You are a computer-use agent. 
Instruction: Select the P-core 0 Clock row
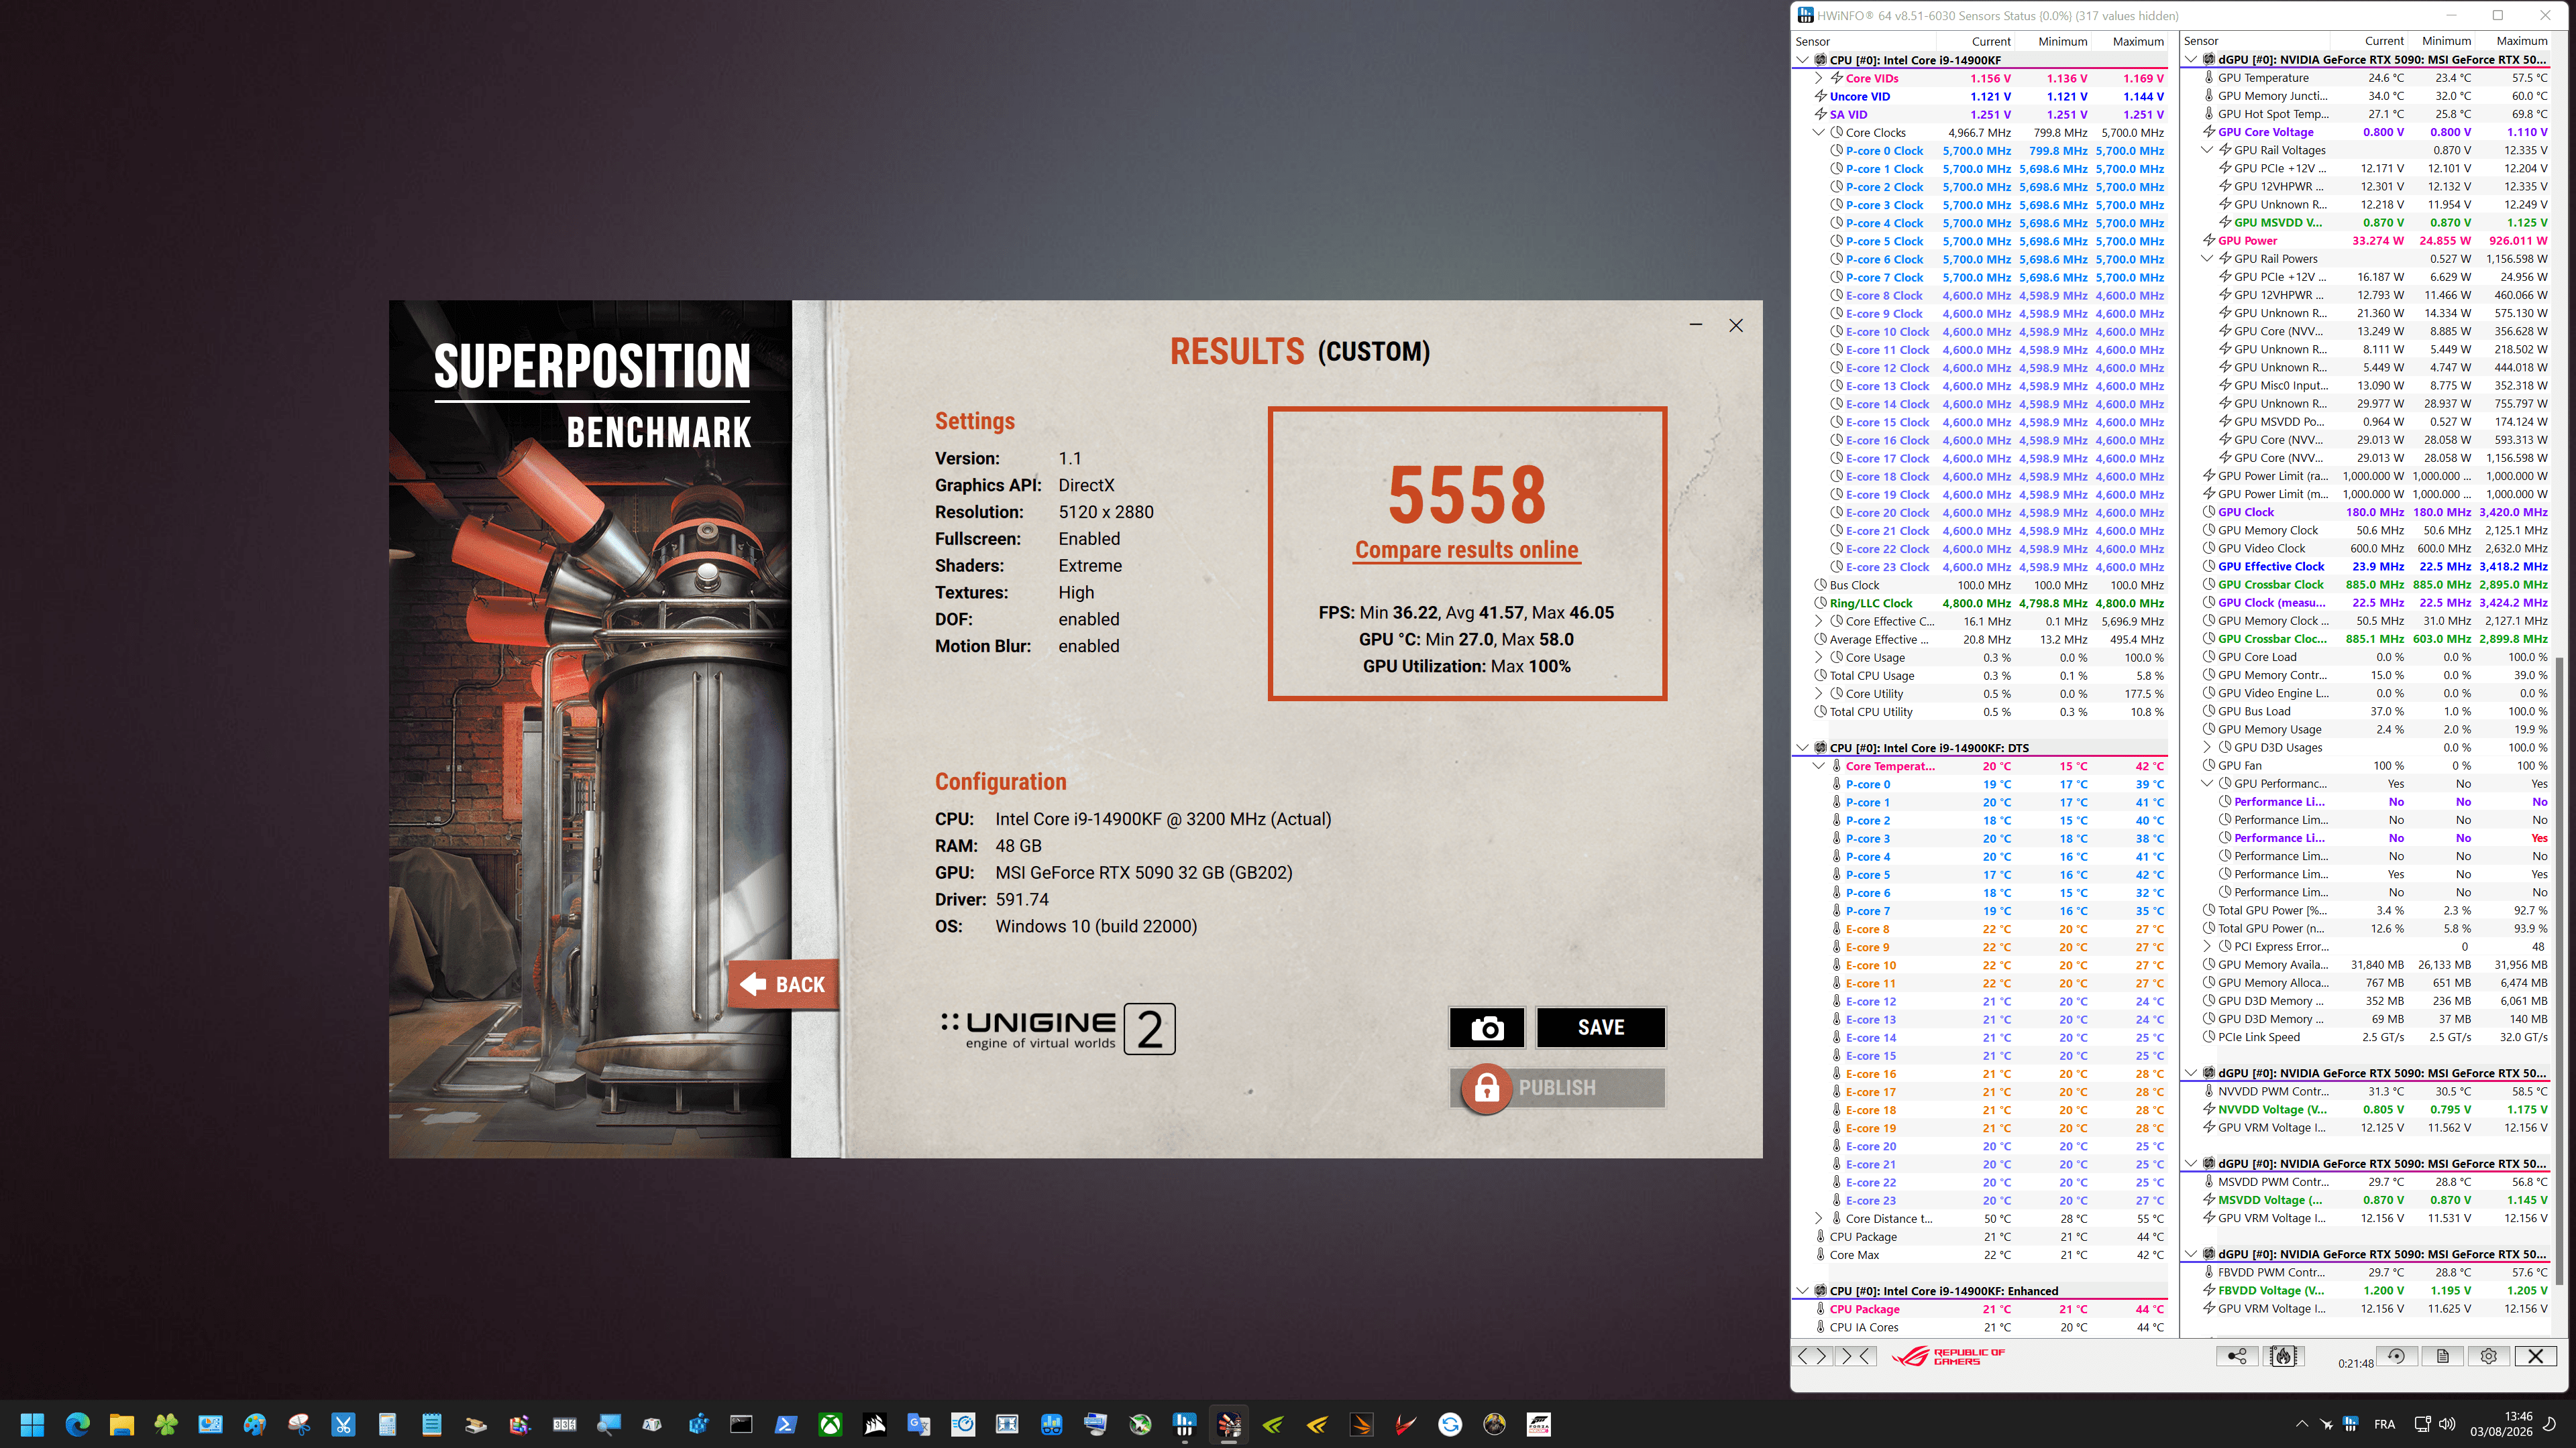pos(1980,151)
